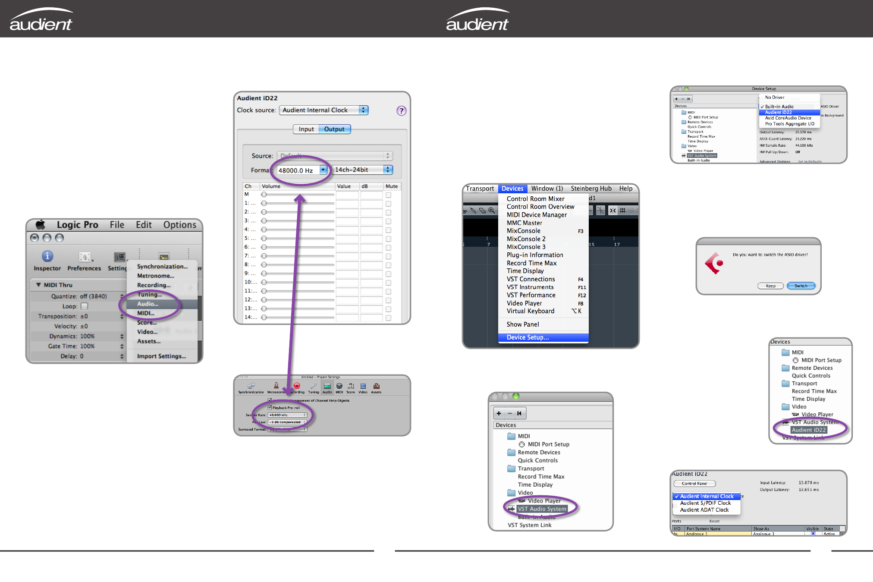Open the Clock source dropdown
Viewport: 873px width, 582px height.
pyautogui.click(x=323, y=110)
